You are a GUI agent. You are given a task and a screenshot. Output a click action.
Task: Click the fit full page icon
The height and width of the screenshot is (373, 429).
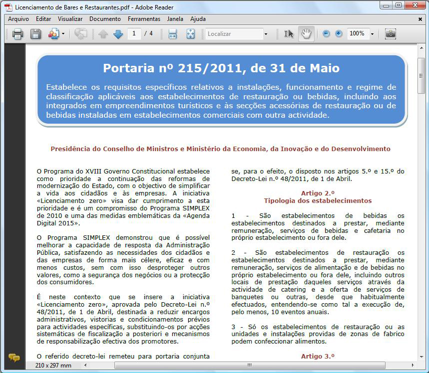pyautogui.click(x=190, y=34)
